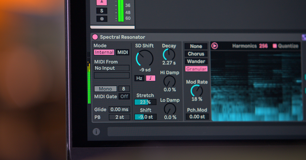306x160 pixels.
Task: Click the Glide 0.00 ms field
Action: 119,109
